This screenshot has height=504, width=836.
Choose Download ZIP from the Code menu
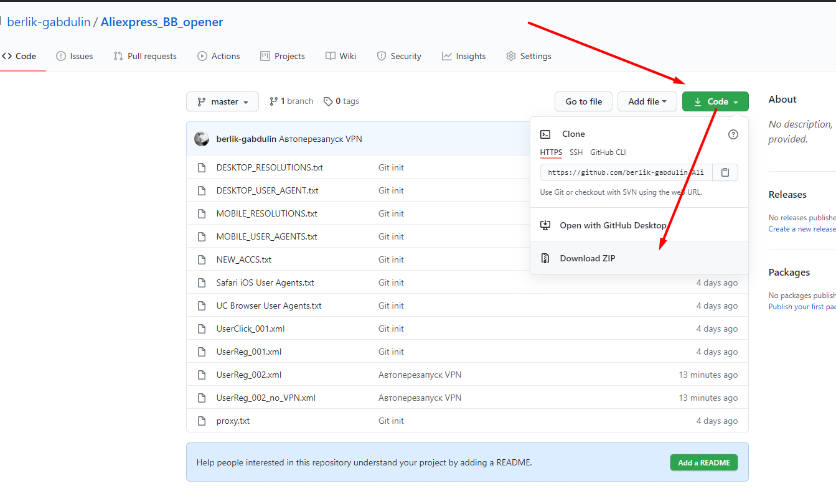639,258
